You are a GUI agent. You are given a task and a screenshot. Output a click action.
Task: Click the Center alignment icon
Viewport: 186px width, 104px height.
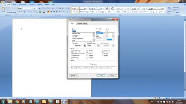pyautogui.click(x=51, y=12)
